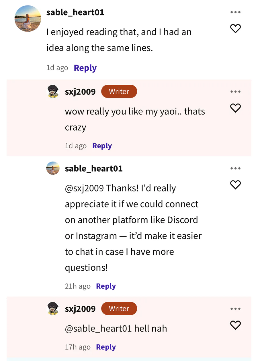Tap heart icon on "hell nah" reply
The image size is (258, 361).
235,325
